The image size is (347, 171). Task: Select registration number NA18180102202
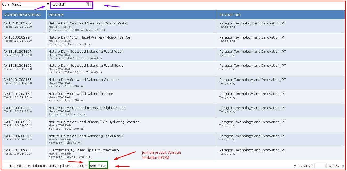[18, 108]
